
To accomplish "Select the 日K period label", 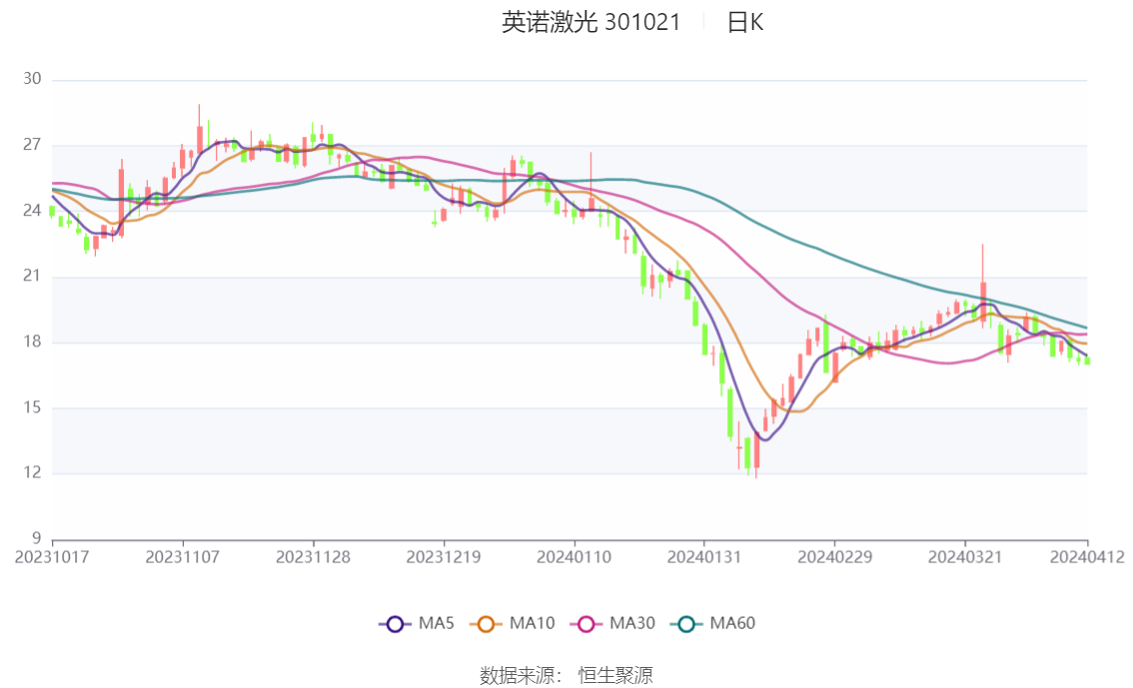I will [x=744, y=23].
